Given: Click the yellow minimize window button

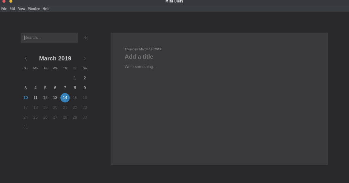Looking at the screenshot, I should coord(11,1).
